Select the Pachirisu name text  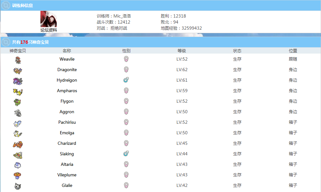click(x=67, y=122)
